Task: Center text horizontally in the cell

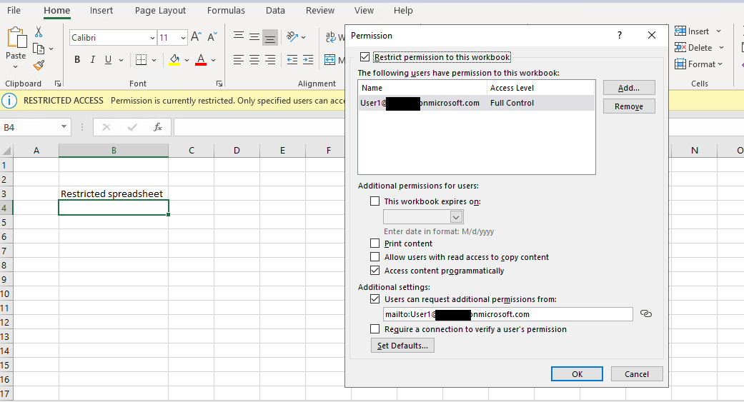Action: (254, 60)
